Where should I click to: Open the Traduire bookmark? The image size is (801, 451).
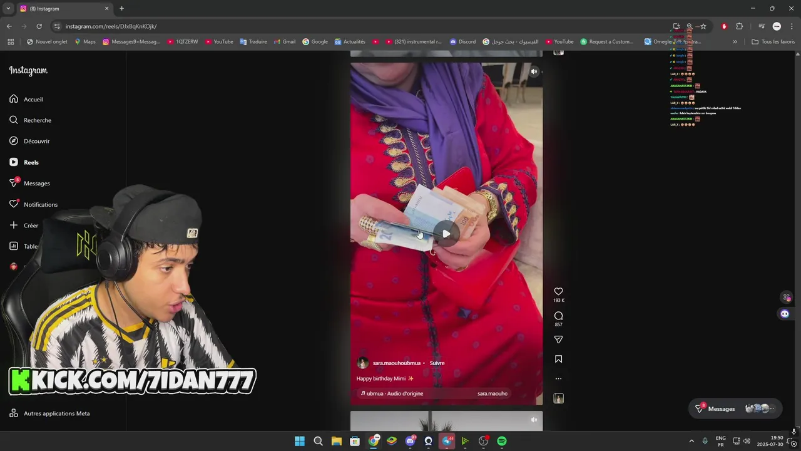click(x=253, y=42)
